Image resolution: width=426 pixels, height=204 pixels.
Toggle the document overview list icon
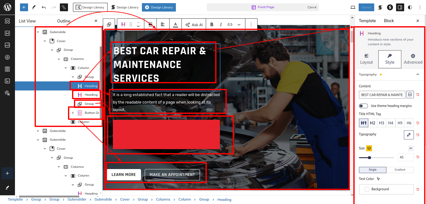[x=64, y=7]
